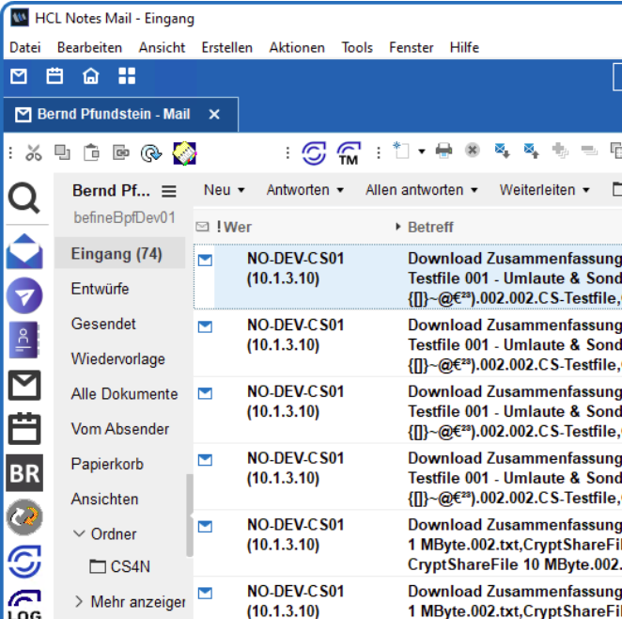Screen dimensions: 622x619
Task: Open the Fenster menu
Action: (x=411, y=47)
